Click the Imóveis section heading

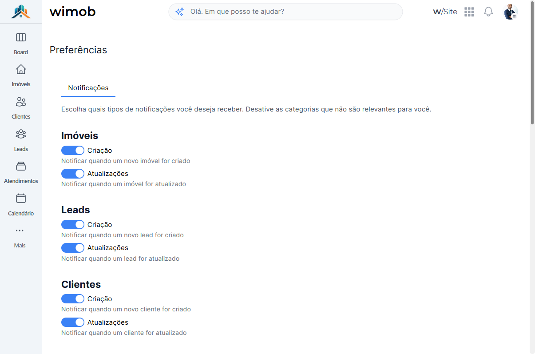point(79,135)
